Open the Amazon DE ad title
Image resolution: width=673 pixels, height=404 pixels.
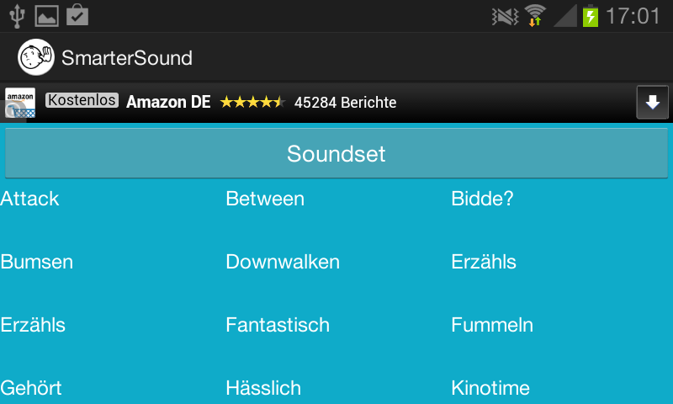click(x=168, y=103)
